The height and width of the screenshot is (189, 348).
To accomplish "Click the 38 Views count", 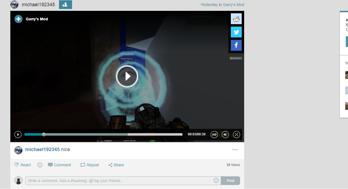I will [x=233, y=165].
